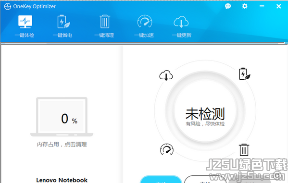The width and height of the screenshot is (288, 183).
Task: Open settings via the gear icon
Action: click(x=244, y=6)
